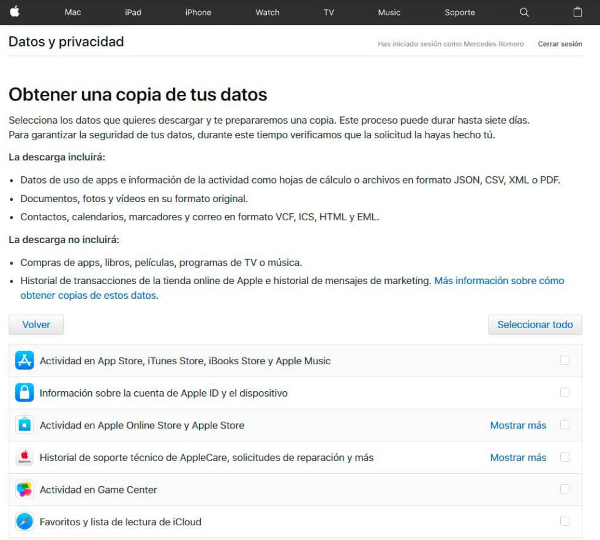Select the Favoritos y lista de lectura de iCloud label
600x540 pixels.
(121, 522)
